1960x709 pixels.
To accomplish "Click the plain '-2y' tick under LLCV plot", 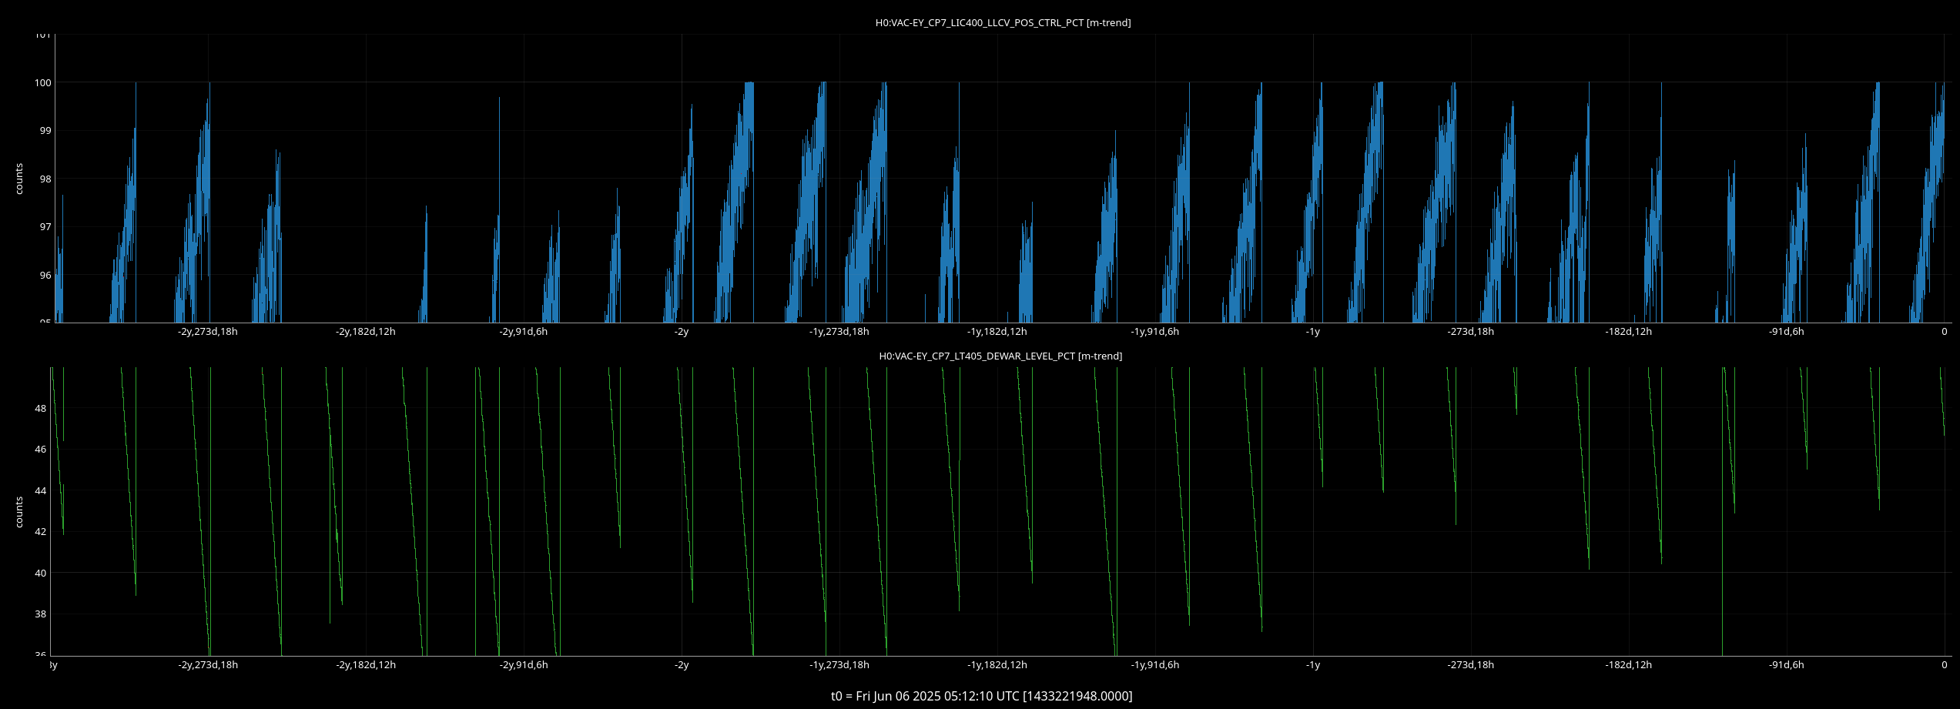I will [x=682, y=332].
